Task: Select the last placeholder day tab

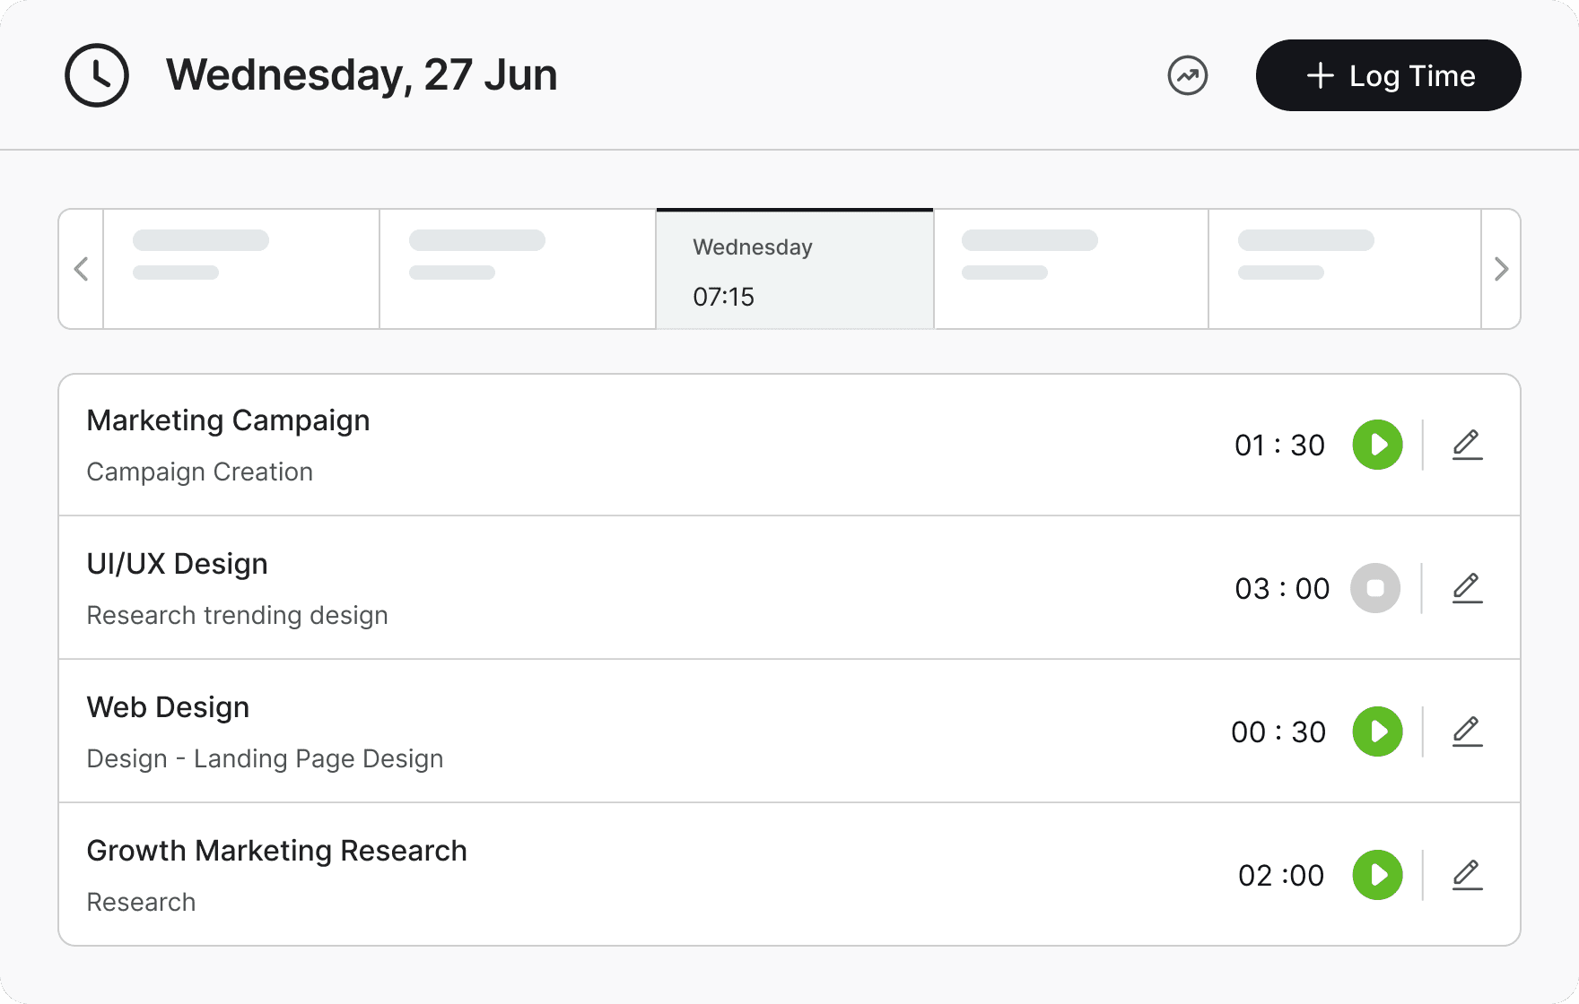Action: 1345,269
